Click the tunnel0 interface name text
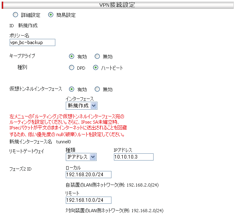Screen dimensions: 235x215 63,142
